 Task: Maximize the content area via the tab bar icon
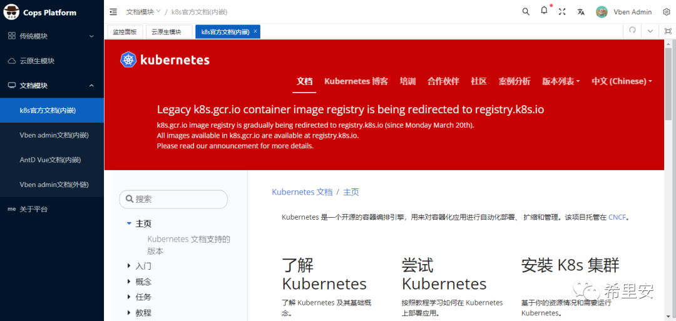point(668,31)
